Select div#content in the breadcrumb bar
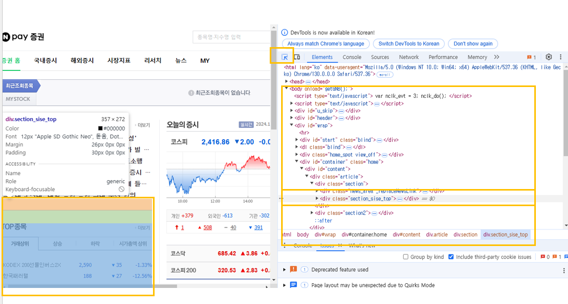The height and width of the screenshot is (304, 568). click(407, 235)
